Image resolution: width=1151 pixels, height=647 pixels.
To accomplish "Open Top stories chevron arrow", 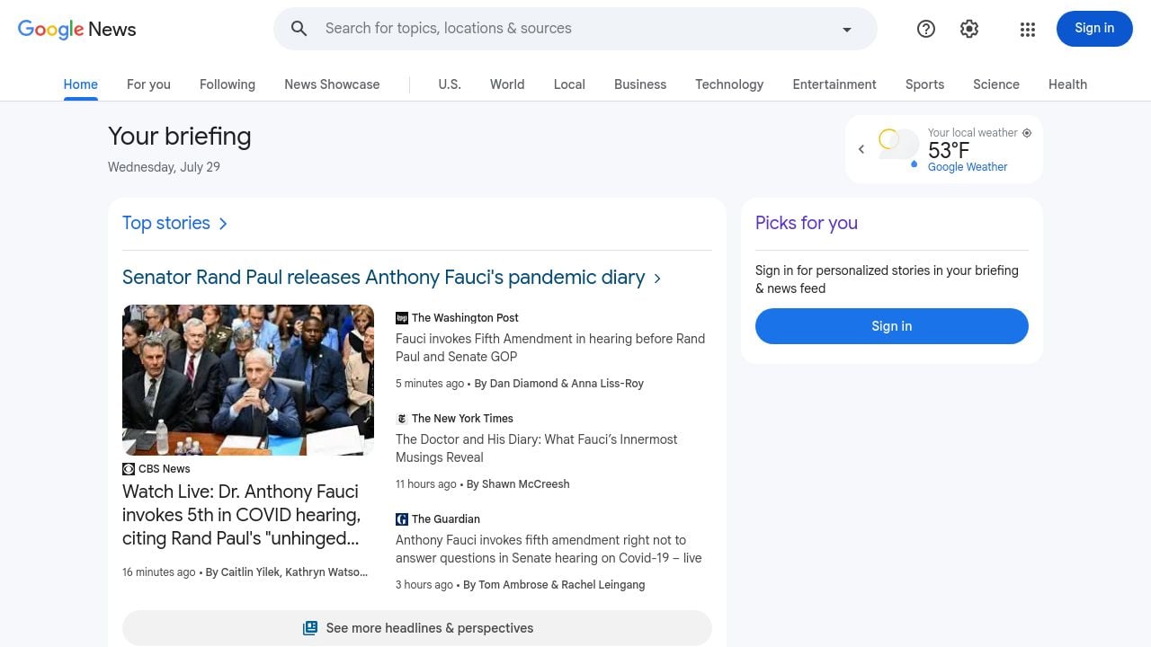I will 223,224.
